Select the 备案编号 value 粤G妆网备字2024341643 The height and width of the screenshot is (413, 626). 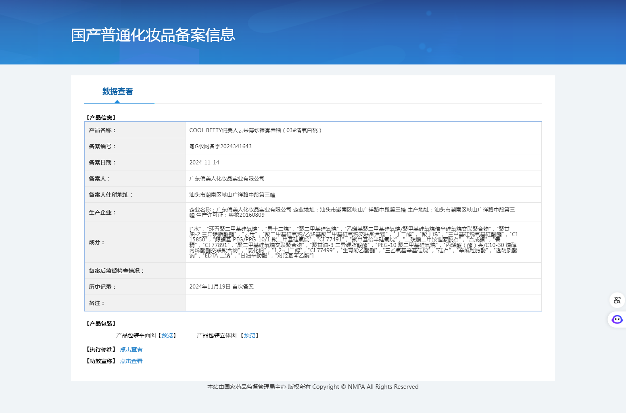tap(220, 146)
